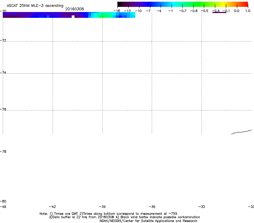Click the -10 color scale label

[x=138, y=11]
